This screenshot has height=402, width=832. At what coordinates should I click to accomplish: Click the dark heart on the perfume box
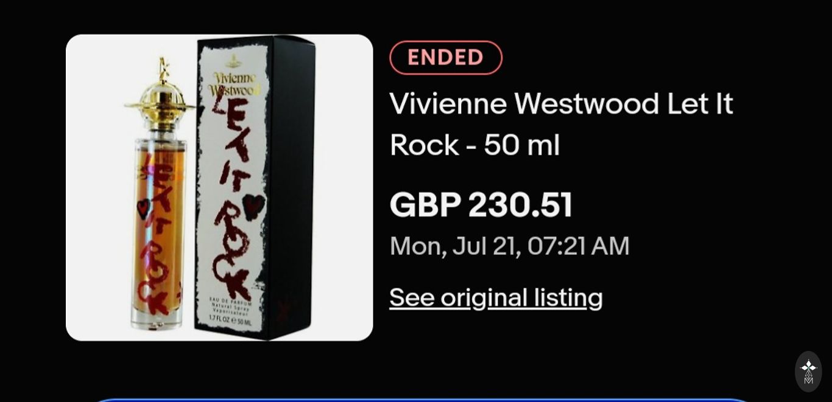(x=253, y=207)
